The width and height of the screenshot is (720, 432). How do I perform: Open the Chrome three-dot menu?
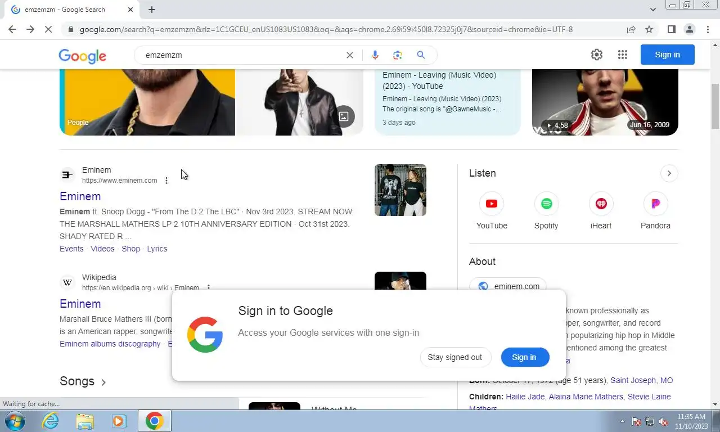point(707,29)
